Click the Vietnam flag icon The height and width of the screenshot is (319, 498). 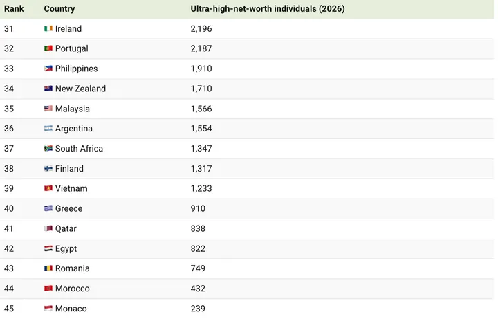tap(48, 188)
